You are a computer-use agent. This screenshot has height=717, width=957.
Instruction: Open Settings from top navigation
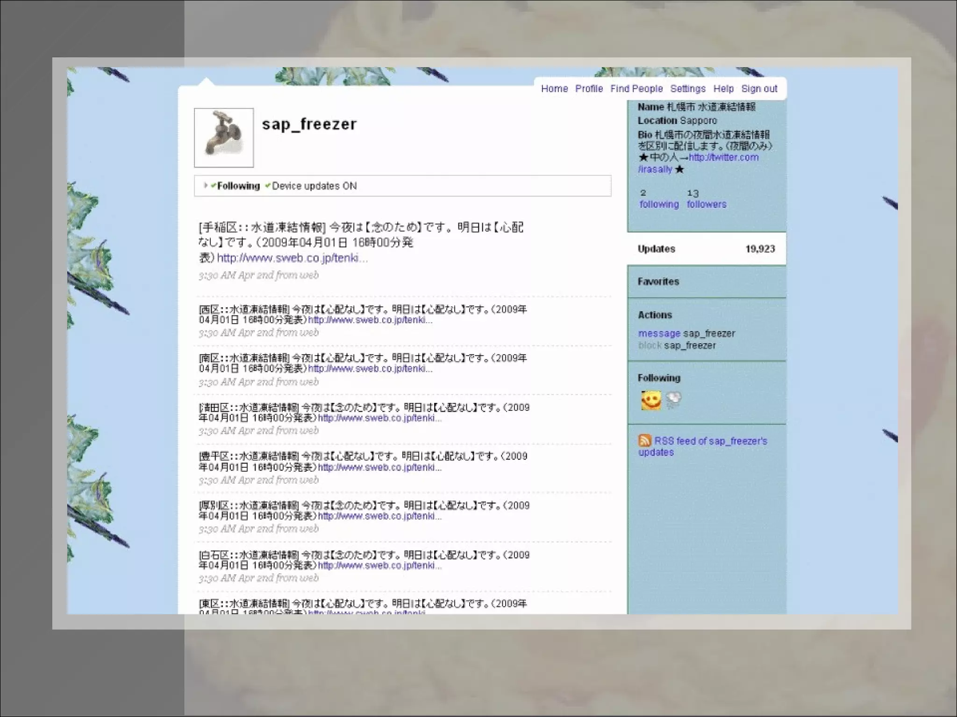pyautogui.click(x=688, y=89)
